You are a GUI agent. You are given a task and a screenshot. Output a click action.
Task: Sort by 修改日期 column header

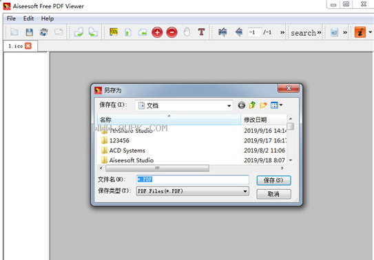tap(264, 120)
